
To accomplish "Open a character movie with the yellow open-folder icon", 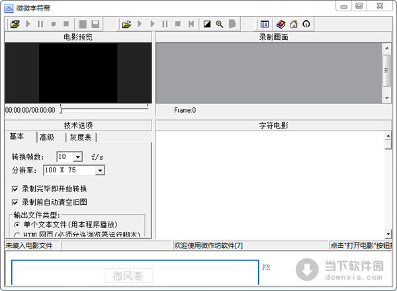I will 126,25.
